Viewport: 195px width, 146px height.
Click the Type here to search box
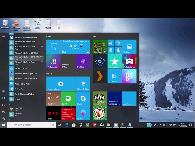(31, 125)
